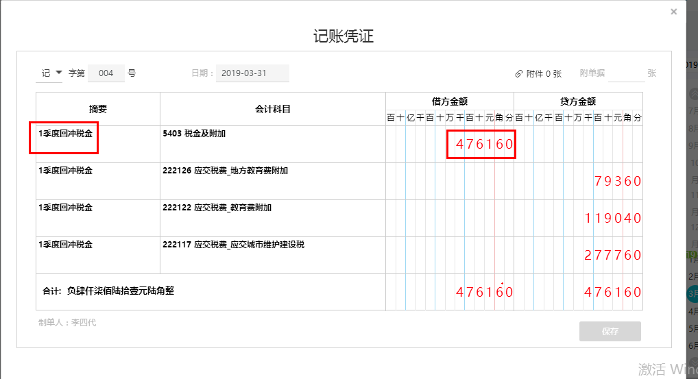Click the paperclip attachment icon

[x=518, y=74]
